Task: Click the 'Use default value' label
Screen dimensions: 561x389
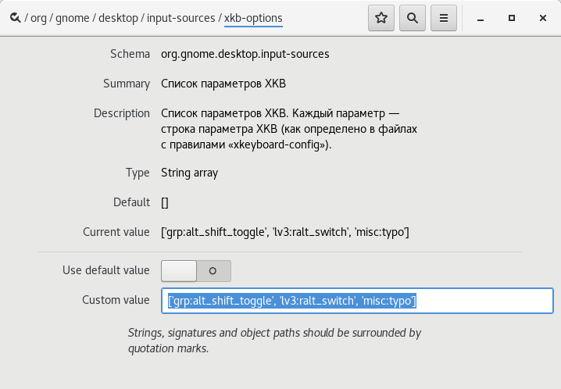Action: click(106, 270)
